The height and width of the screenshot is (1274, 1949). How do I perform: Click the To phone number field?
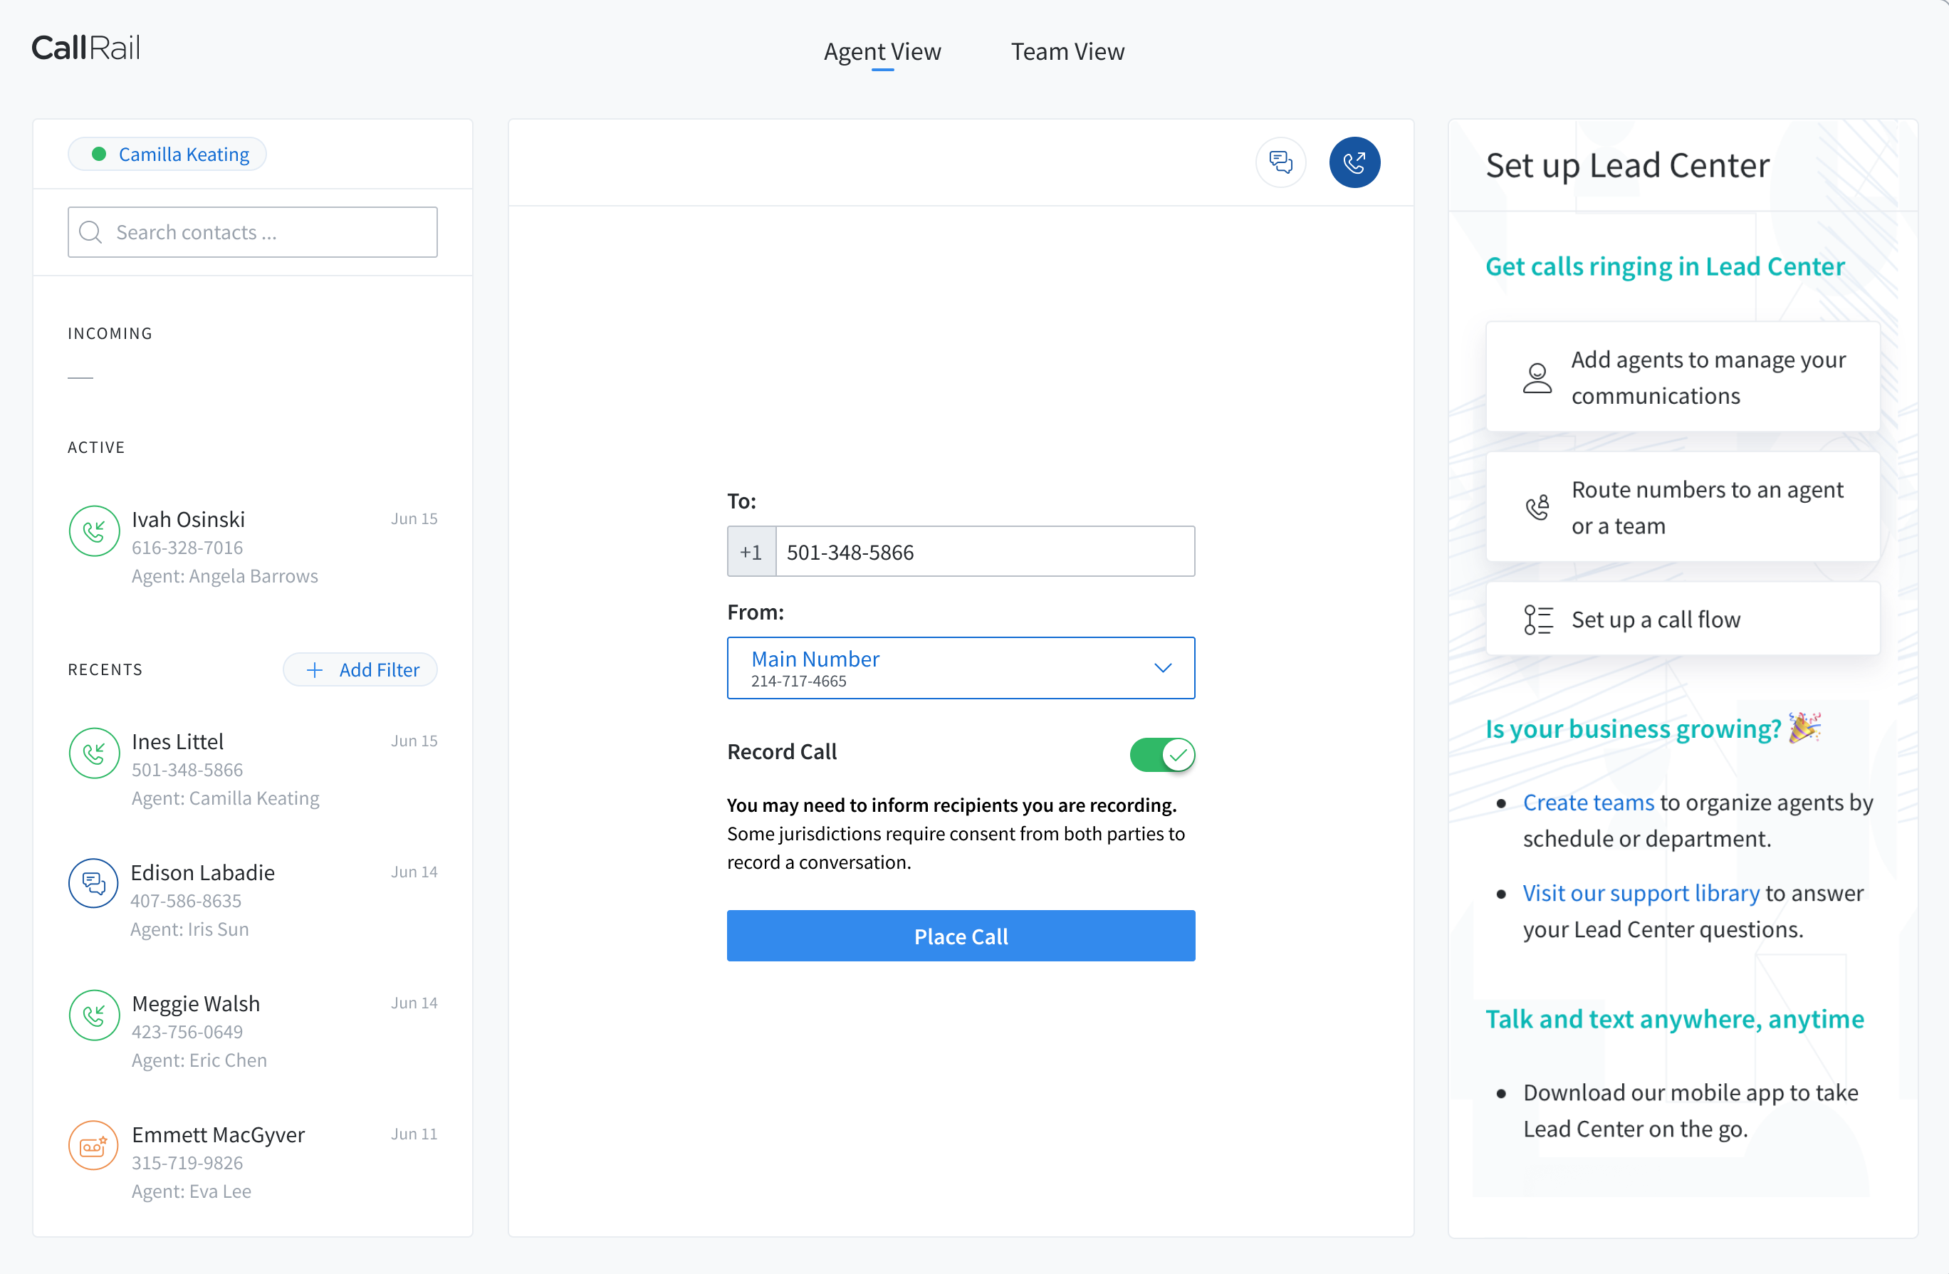[983, 552]
